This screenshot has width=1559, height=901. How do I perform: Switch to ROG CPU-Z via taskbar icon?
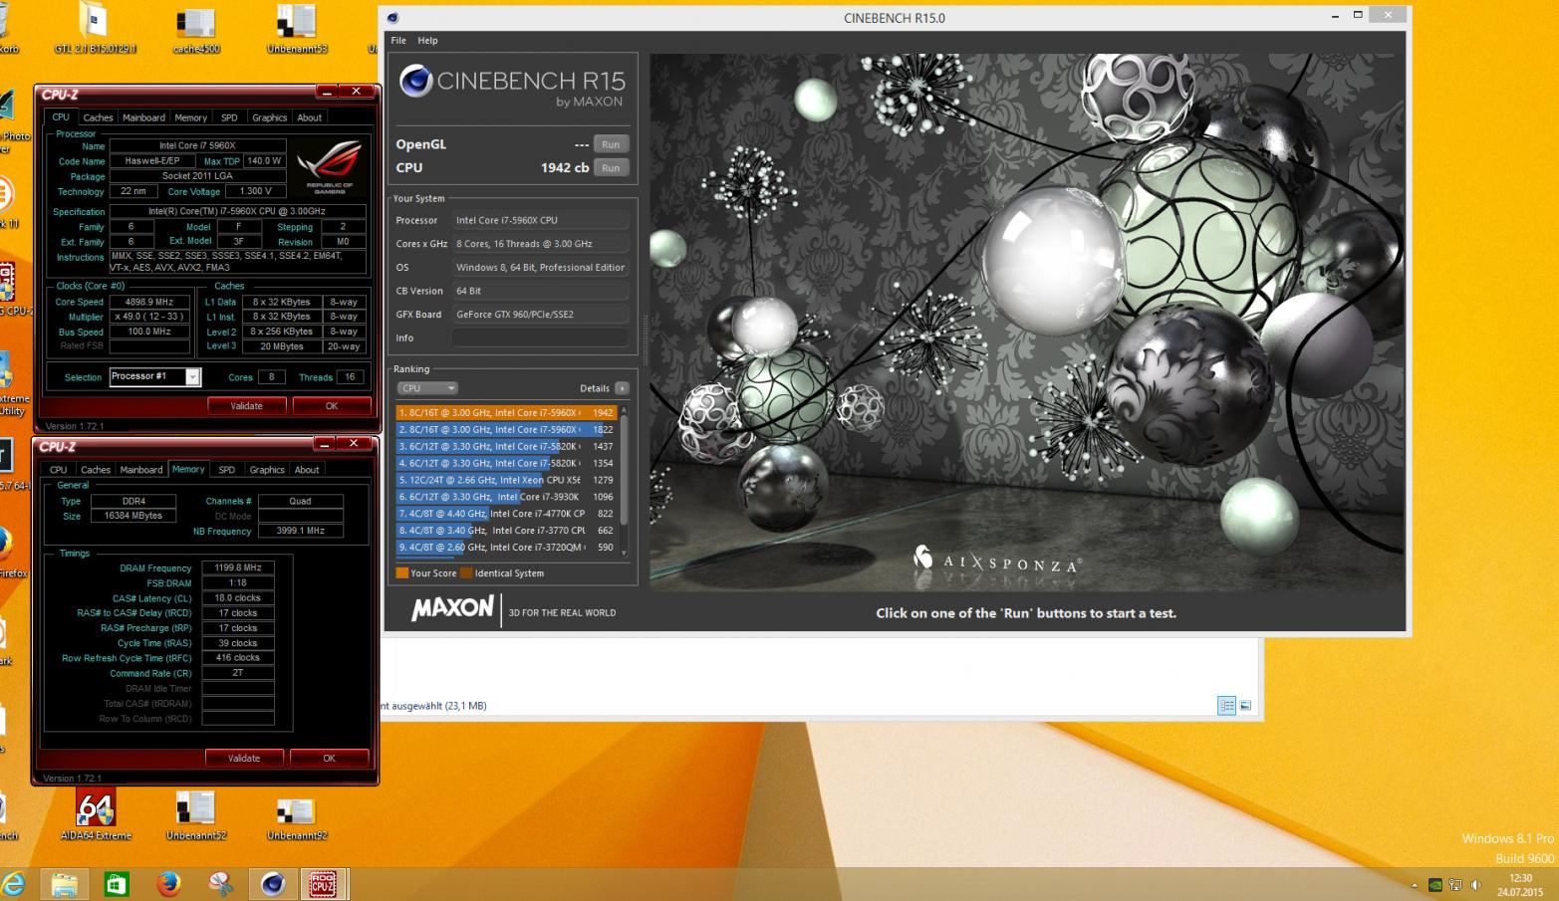point(322,883)
